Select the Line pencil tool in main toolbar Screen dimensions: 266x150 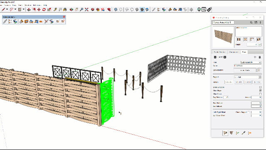(3, 10)
